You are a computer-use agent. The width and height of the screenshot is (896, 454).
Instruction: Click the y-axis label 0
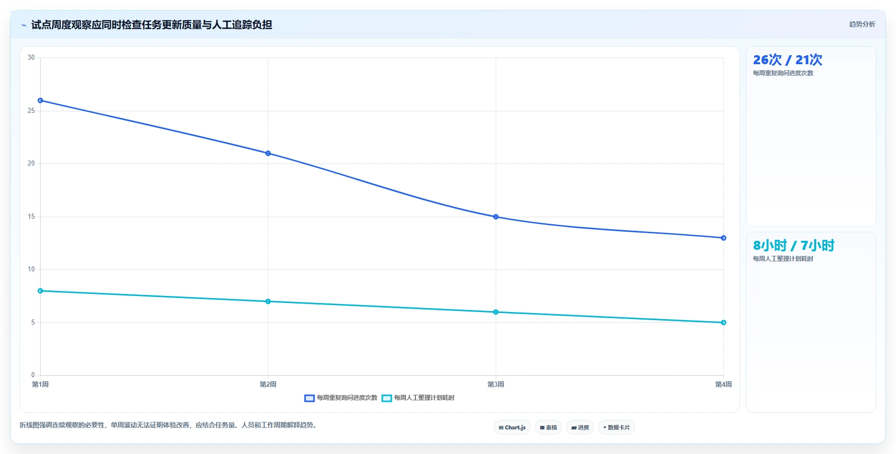tap(33, 375)
